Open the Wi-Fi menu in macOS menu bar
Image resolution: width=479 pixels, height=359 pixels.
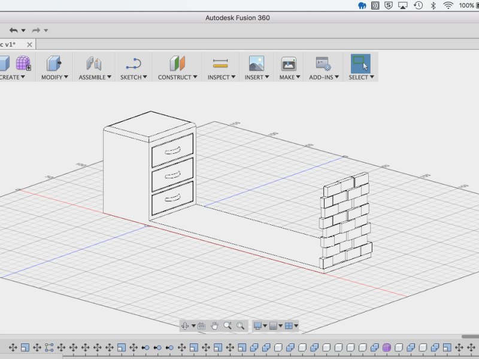click(448, 5)
